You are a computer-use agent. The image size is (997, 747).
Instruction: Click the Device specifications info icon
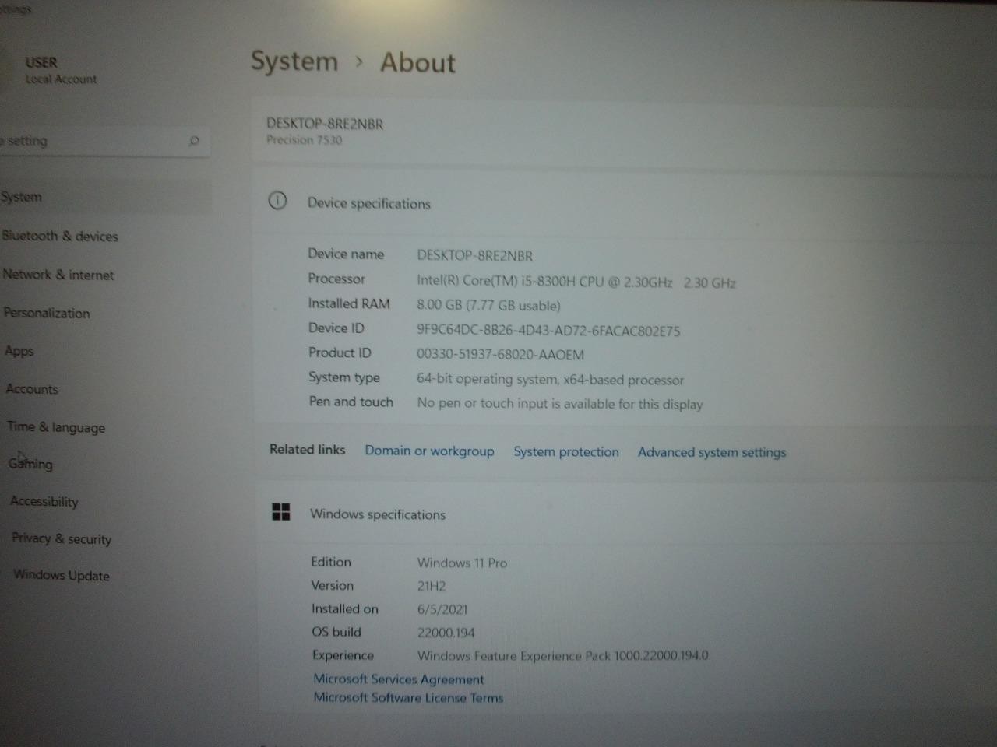pos(277,201)
